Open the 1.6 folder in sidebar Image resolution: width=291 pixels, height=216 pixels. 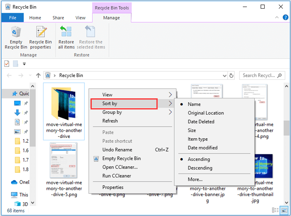(x=21, y=151)
